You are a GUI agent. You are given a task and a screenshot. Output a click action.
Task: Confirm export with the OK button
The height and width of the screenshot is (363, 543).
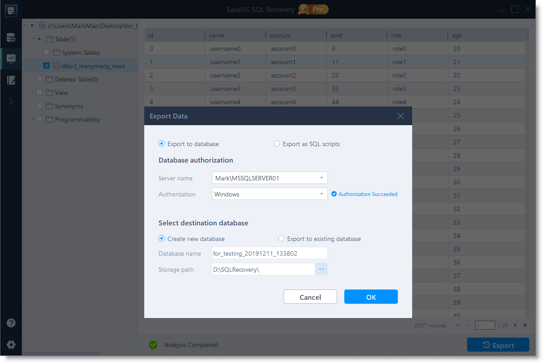[x=371, y=297]
